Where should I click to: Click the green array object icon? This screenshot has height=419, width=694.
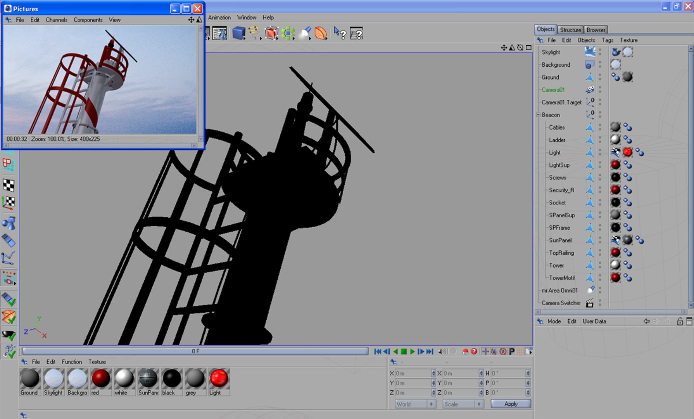tap(288, 33)
